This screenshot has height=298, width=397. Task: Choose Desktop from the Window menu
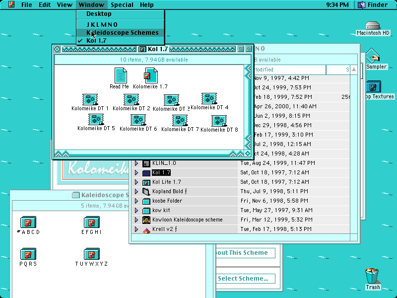click(x=121, y=14)
